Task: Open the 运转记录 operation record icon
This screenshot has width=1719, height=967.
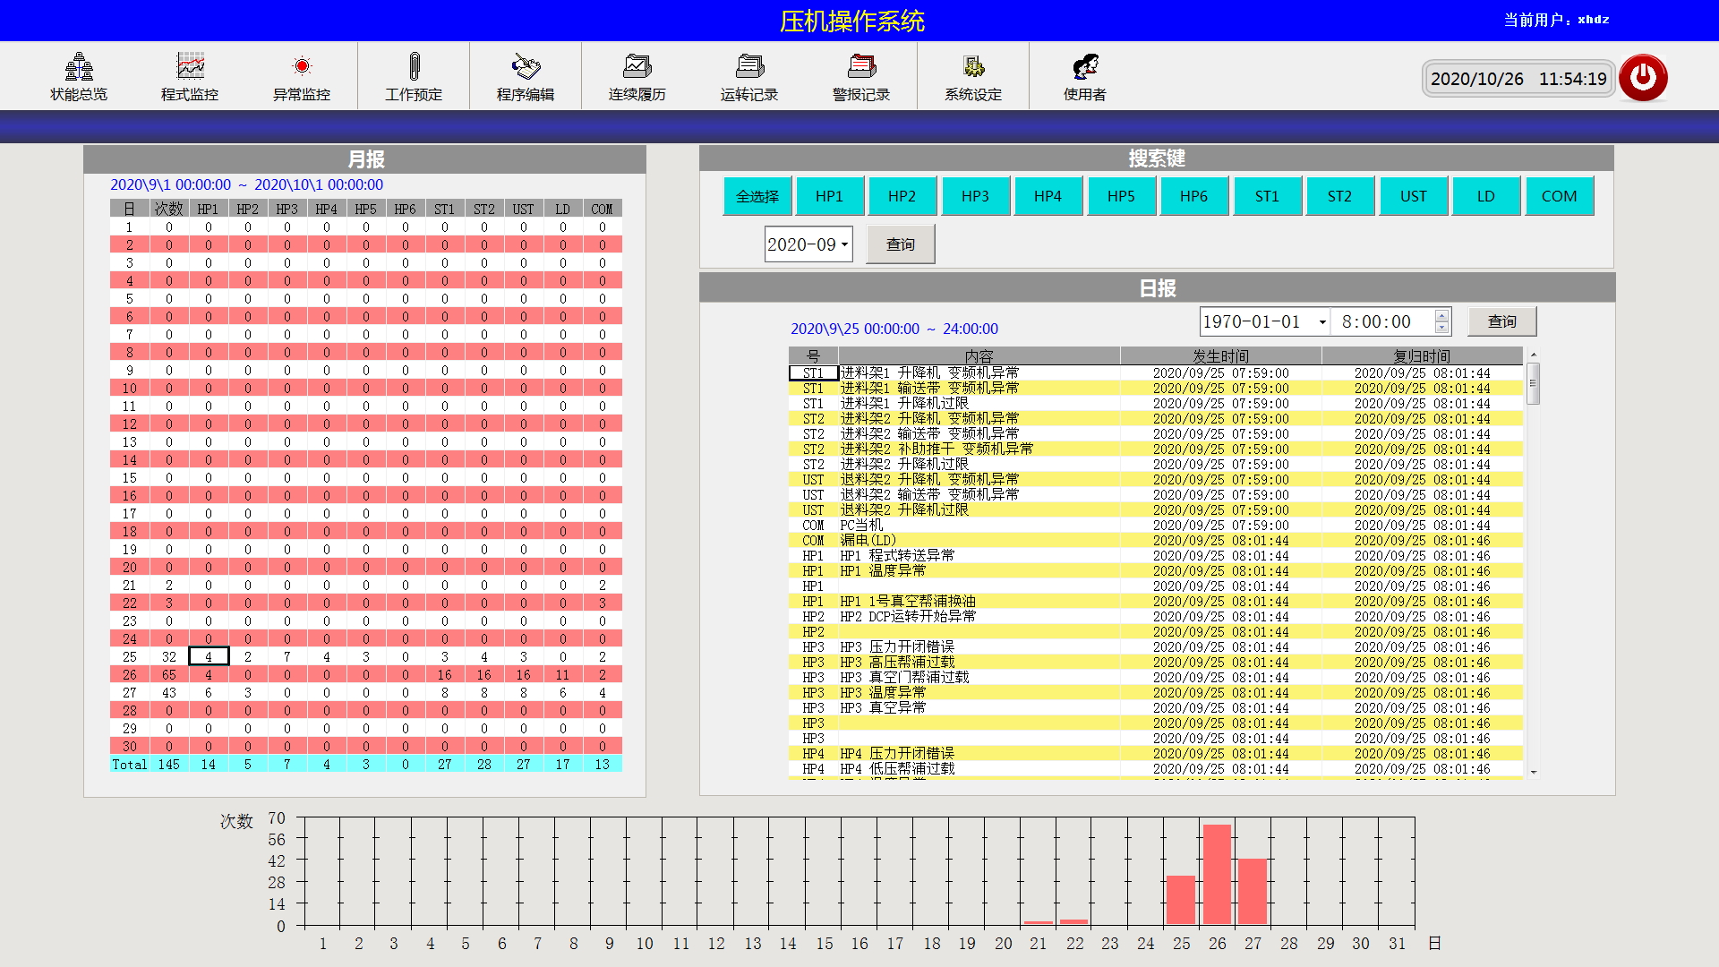Action: pos(749,77)
